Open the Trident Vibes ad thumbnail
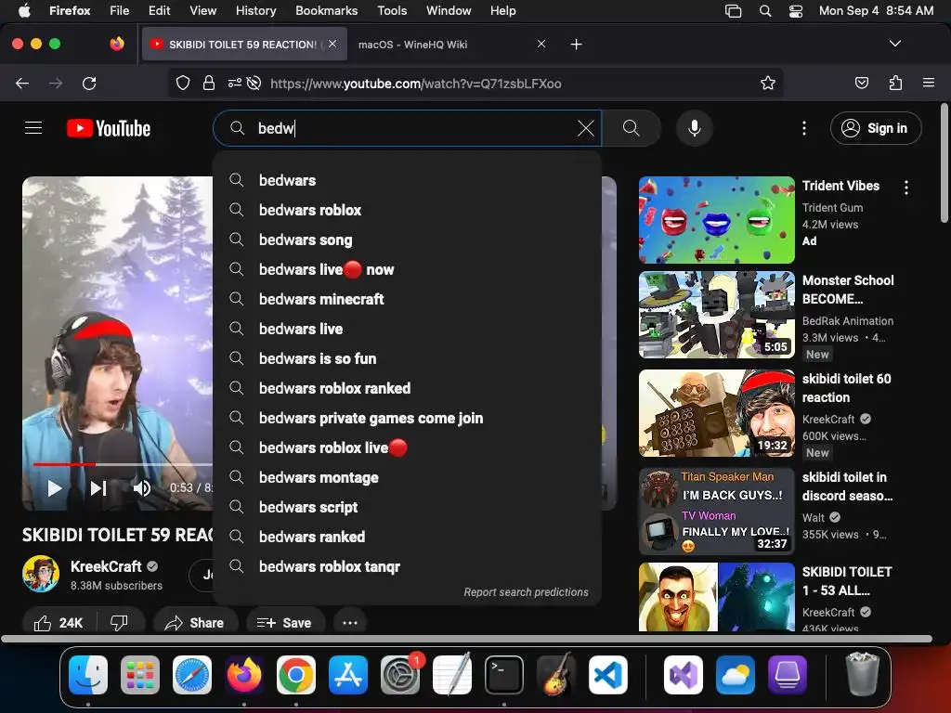The image size is (951, 713). click(716, 219)
